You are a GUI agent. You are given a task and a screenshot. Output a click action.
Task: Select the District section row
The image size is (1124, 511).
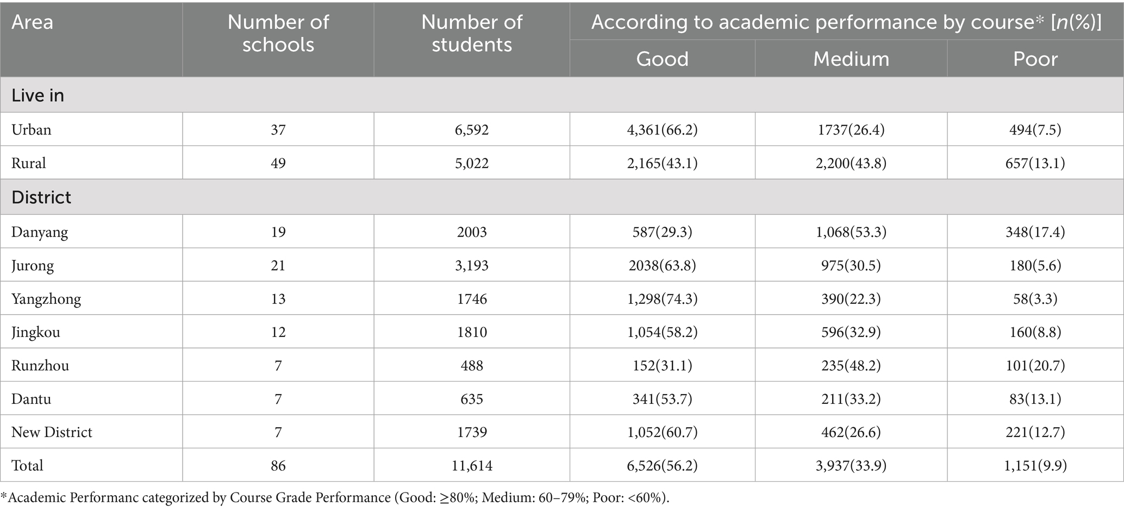562,197
